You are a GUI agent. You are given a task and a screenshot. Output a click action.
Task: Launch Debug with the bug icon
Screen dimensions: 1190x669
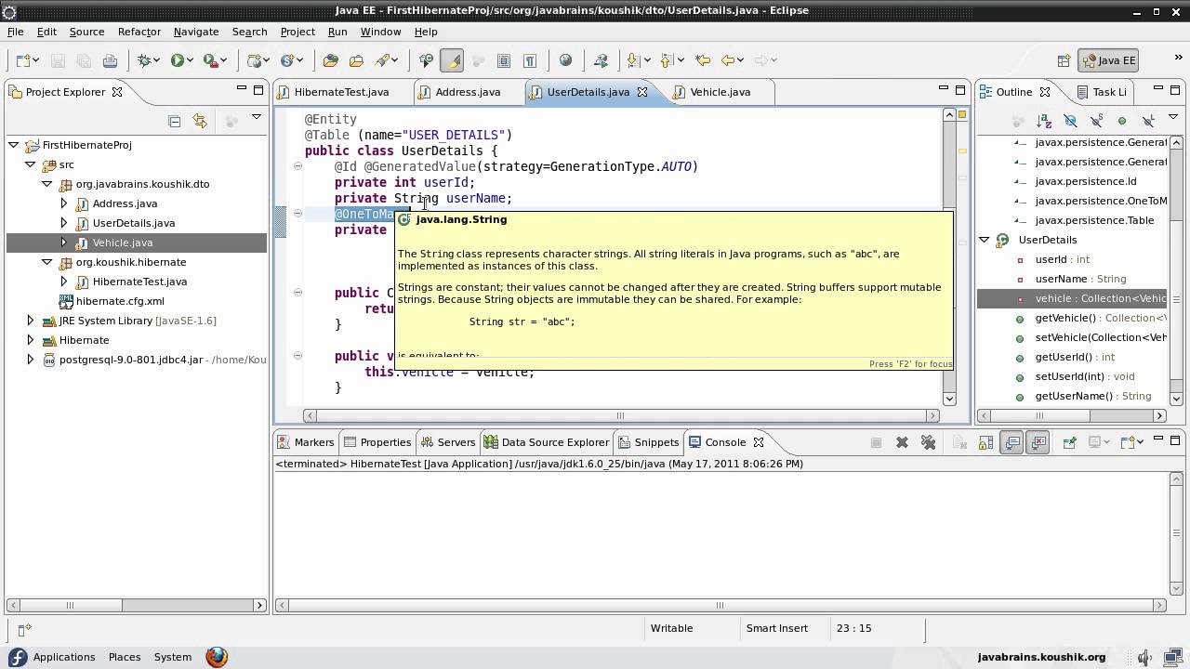pyautogui.click(x=145, y=60)
